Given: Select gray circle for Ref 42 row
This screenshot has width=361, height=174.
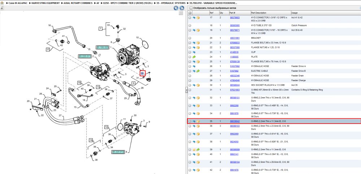Looking at the screenshot, I should pos(190,170).
